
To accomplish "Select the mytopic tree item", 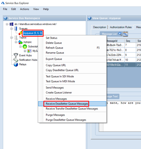I will coord(28,42).
